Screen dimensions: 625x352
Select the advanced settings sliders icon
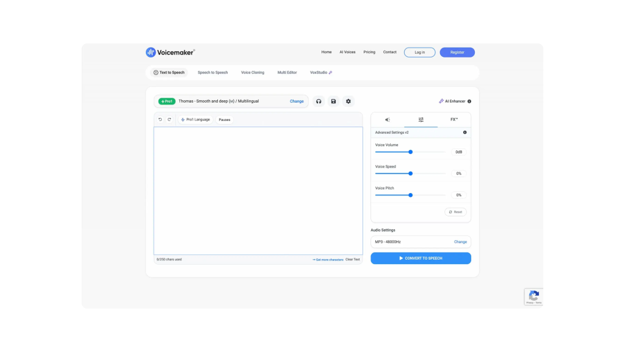coord(421,120)
